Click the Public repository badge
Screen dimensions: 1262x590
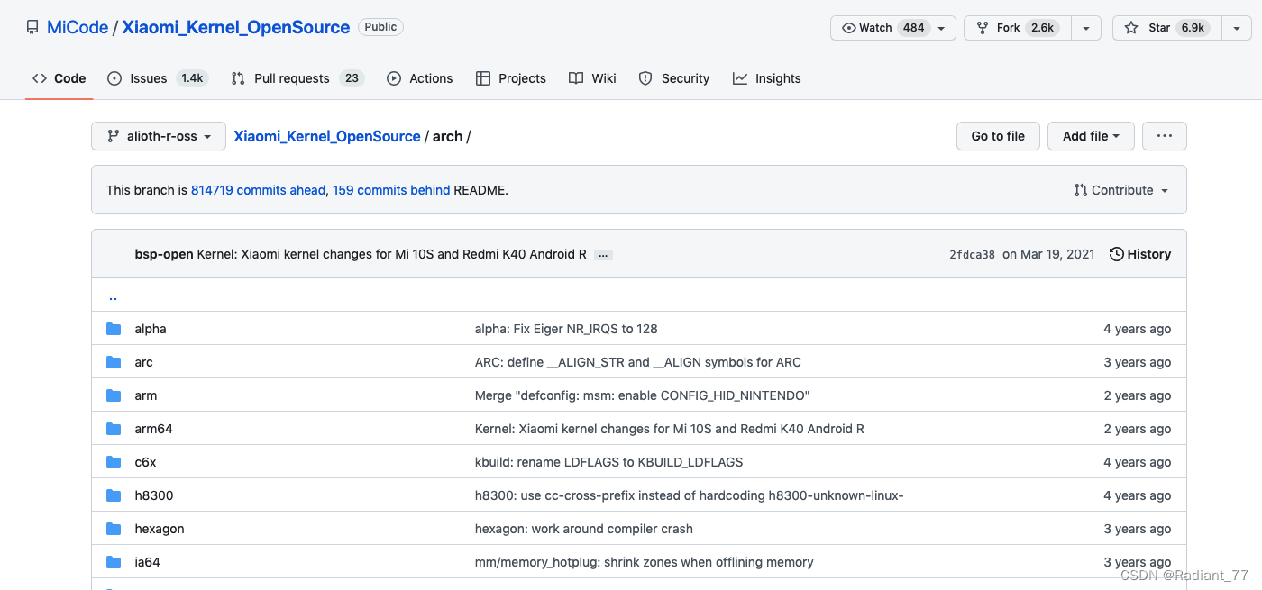380,27
